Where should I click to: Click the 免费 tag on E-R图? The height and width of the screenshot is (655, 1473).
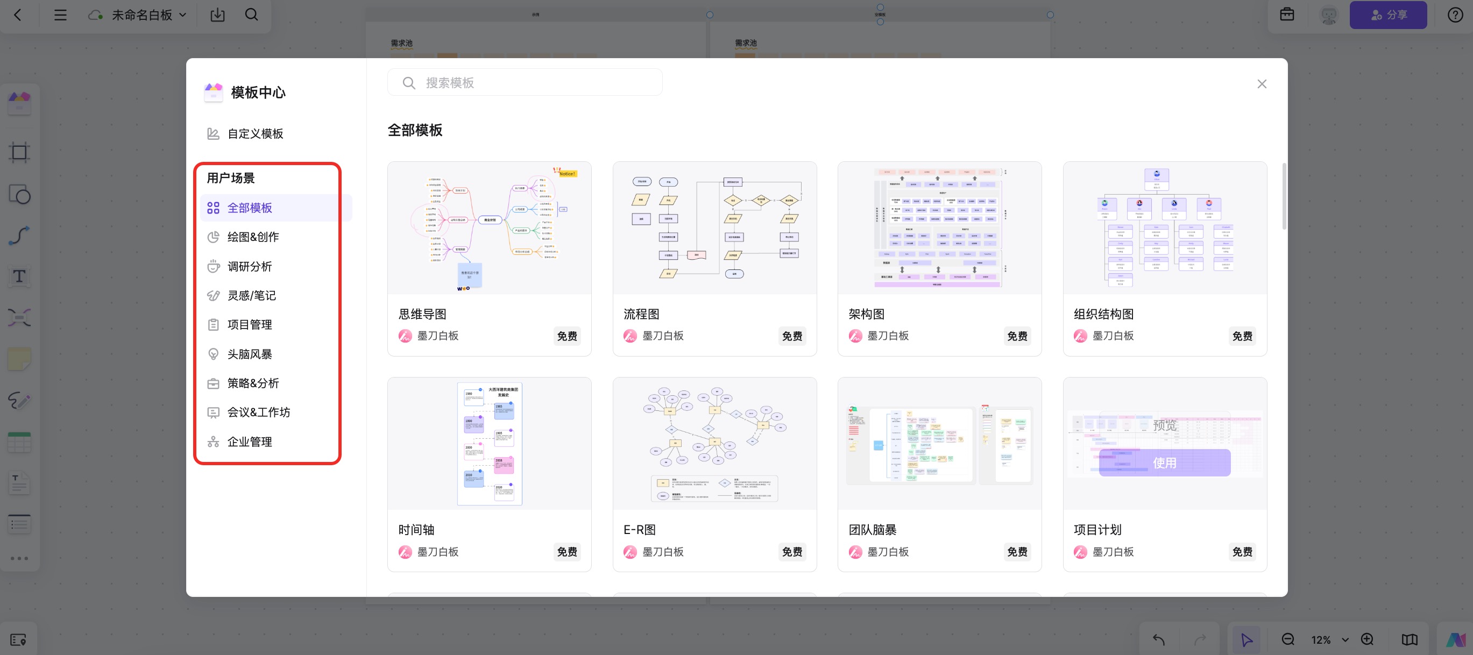tap(792, 552)
